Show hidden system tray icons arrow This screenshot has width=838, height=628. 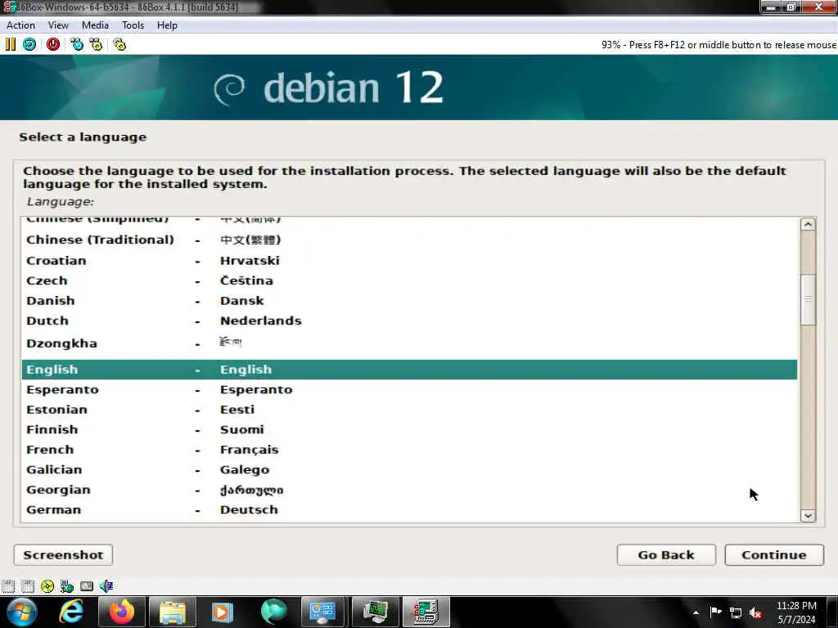pyautogui.click(x=696, y=612)
